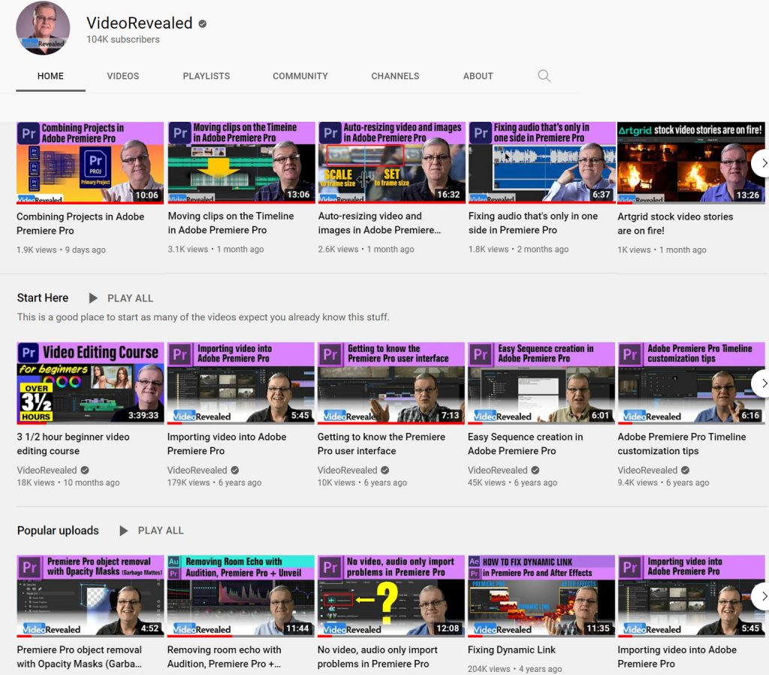Open the CHANNELS tab
This screenshot has height=675, width=769.
(395, 76)
